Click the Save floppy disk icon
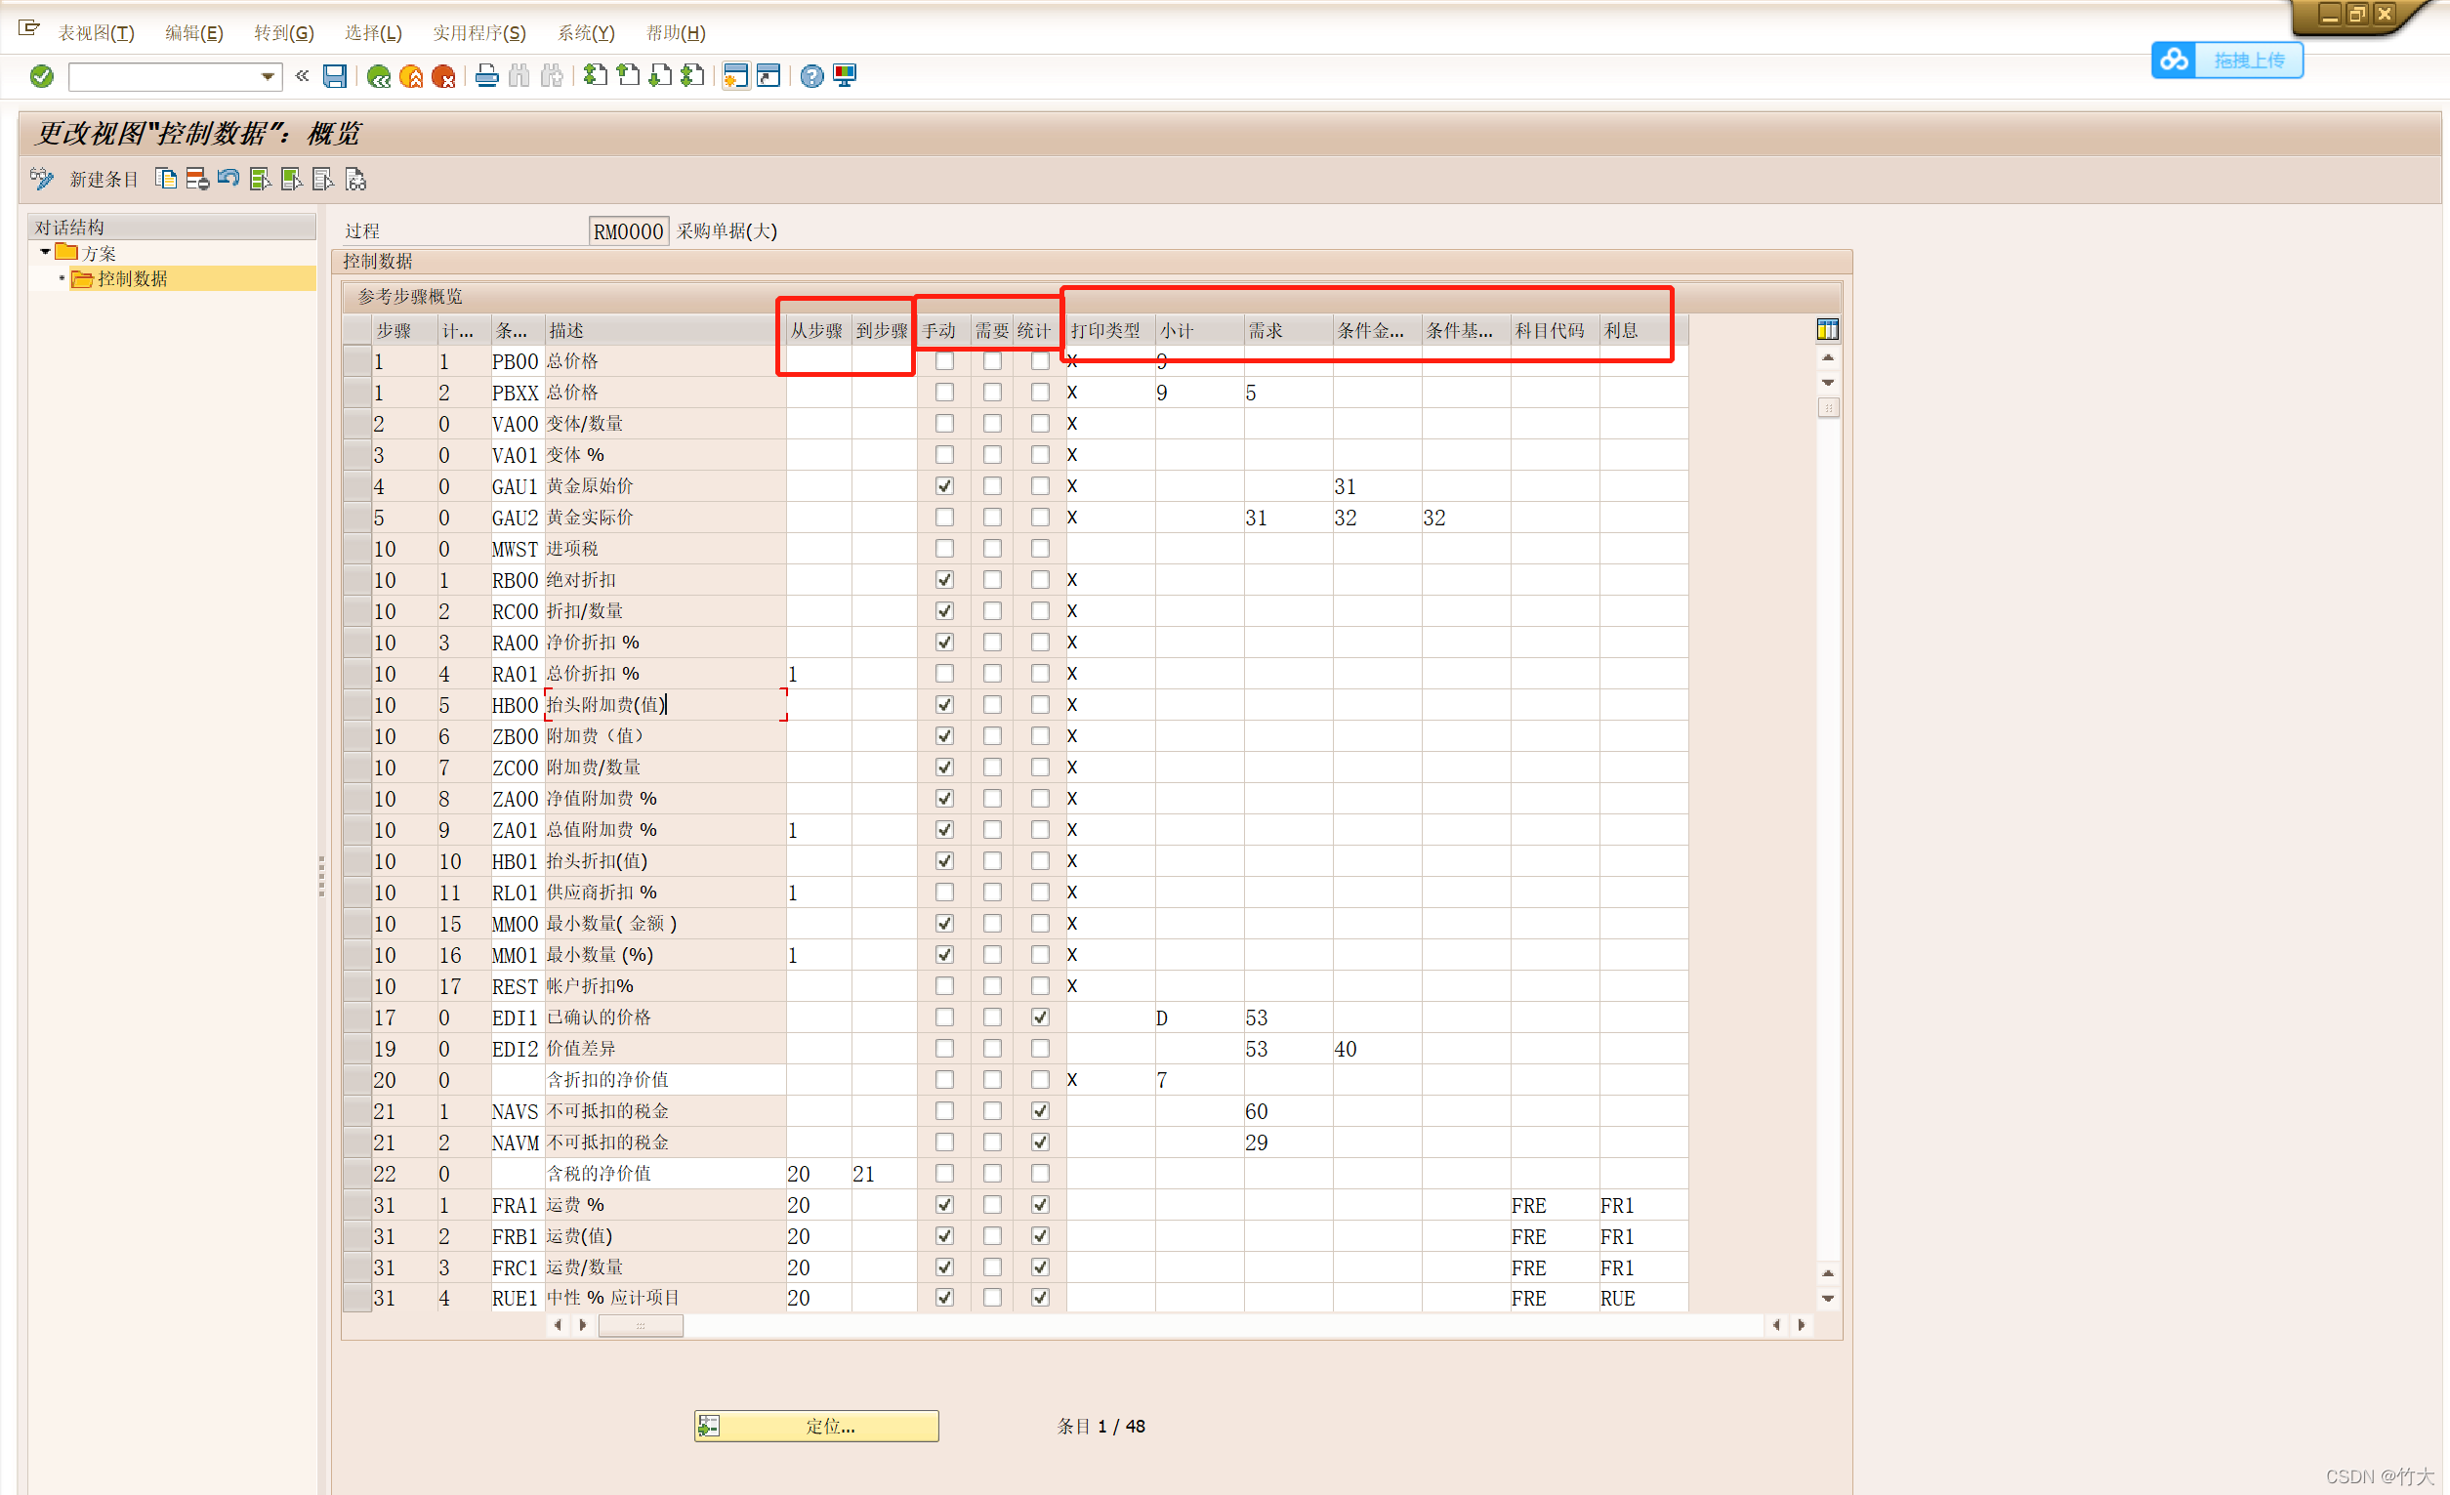This screenshot has height=1495, width=2450. (x=335, y=75)
